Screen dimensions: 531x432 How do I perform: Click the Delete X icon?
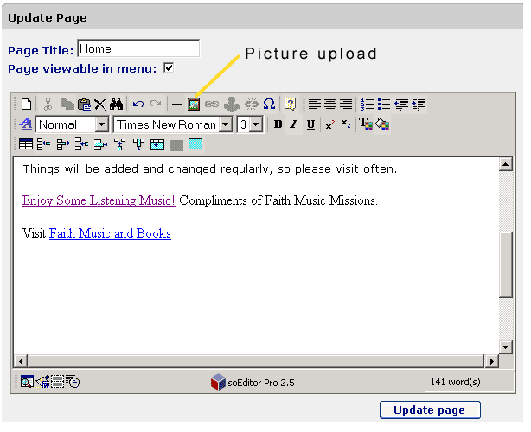100,104
